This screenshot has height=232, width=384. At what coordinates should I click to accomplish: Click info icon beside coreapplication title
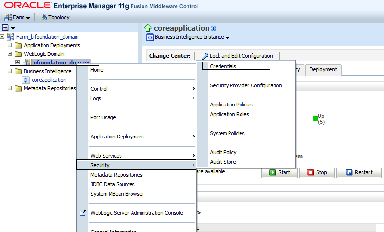[x=214, y=28]
